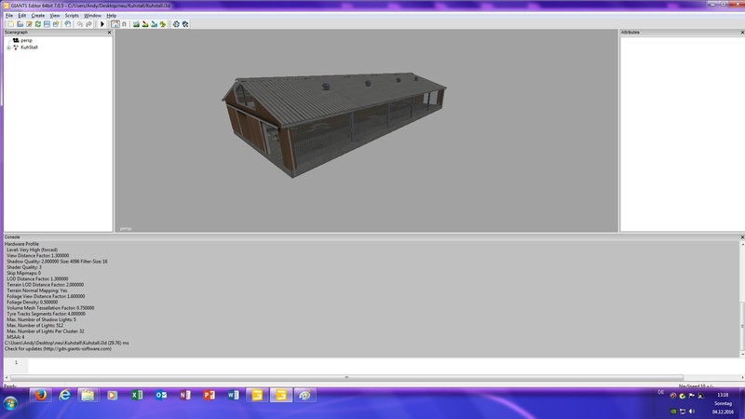The height and width of the screenshot is (419, 745).
Task: Click the Undo arrow icon
Action: 80,24
